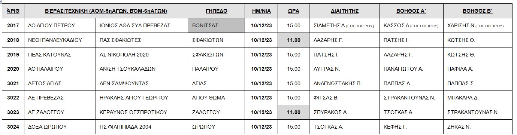Click ΔΟΞΑ ΩΡΩΠΟΥ team cell
The width and height of the screenshot is (517, 135).
[60, 126]
